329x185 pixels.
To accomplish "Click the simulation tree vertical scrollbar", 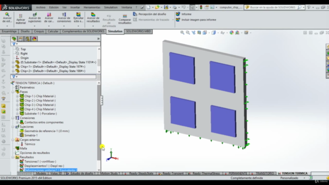I will [x=99, y=123].
